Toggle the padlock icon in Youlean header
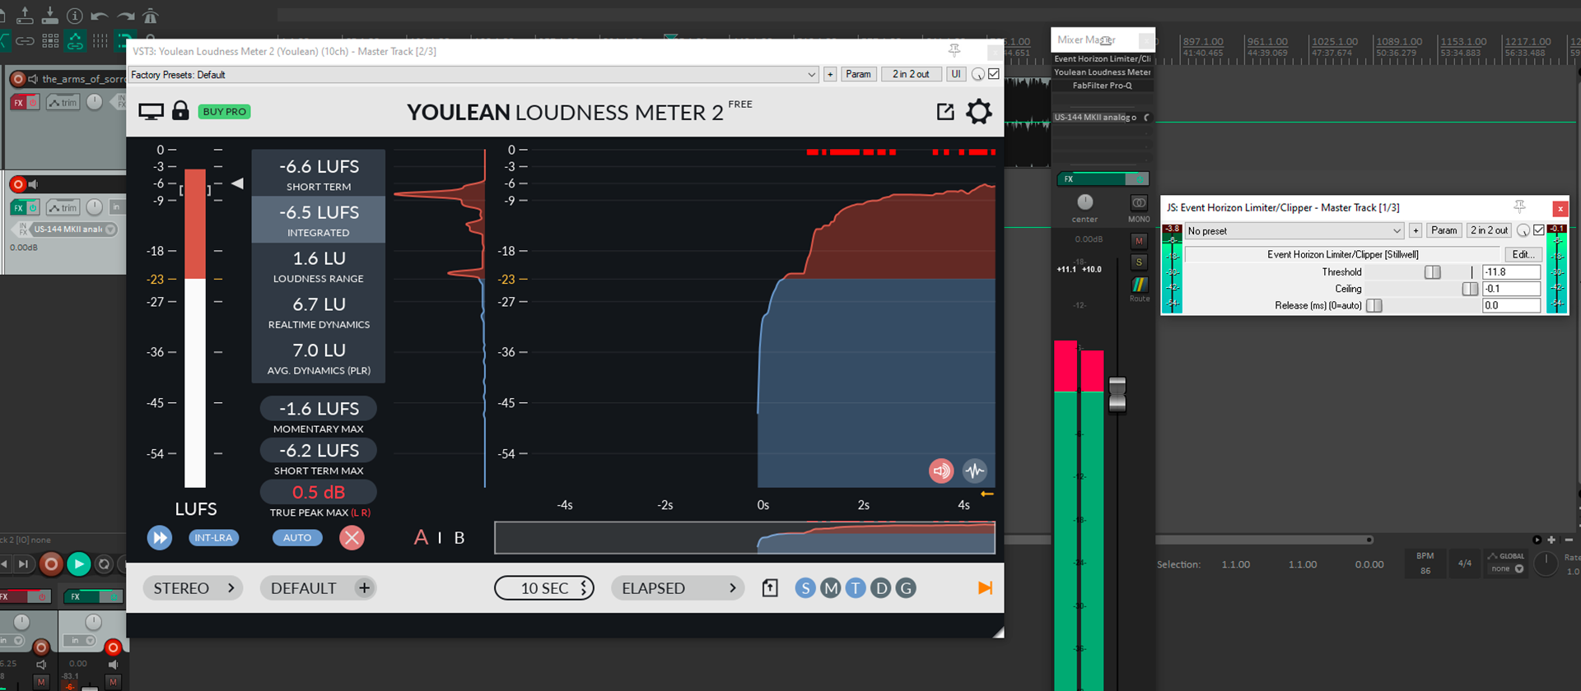This screenshot has height=691, width=1581. (180, 110)
